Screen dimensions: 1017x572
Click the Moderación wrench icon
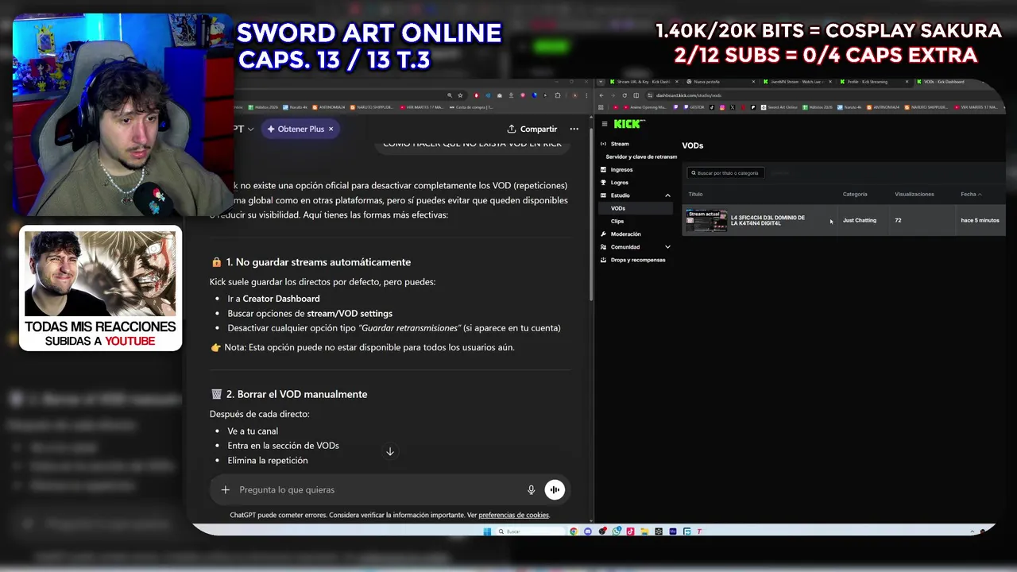pos(604,234)
